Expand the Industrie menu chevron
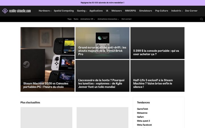Viewport: 205px width, 128px height. [x=182, y=11]
